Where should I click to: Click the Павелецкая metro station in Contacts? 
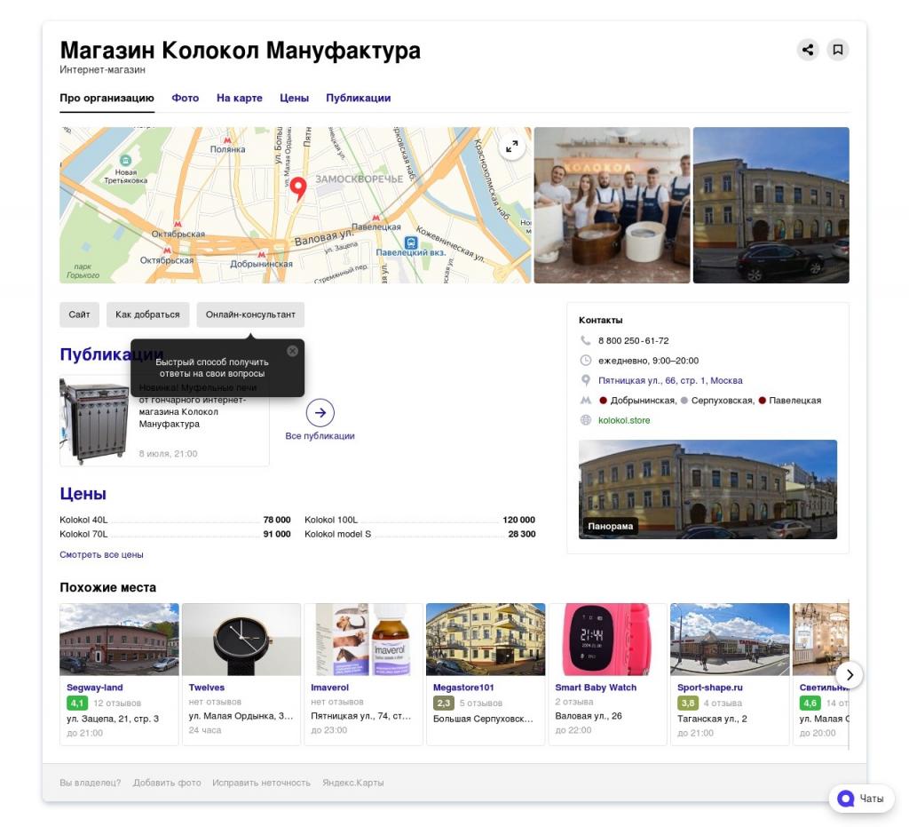(794, 400)
